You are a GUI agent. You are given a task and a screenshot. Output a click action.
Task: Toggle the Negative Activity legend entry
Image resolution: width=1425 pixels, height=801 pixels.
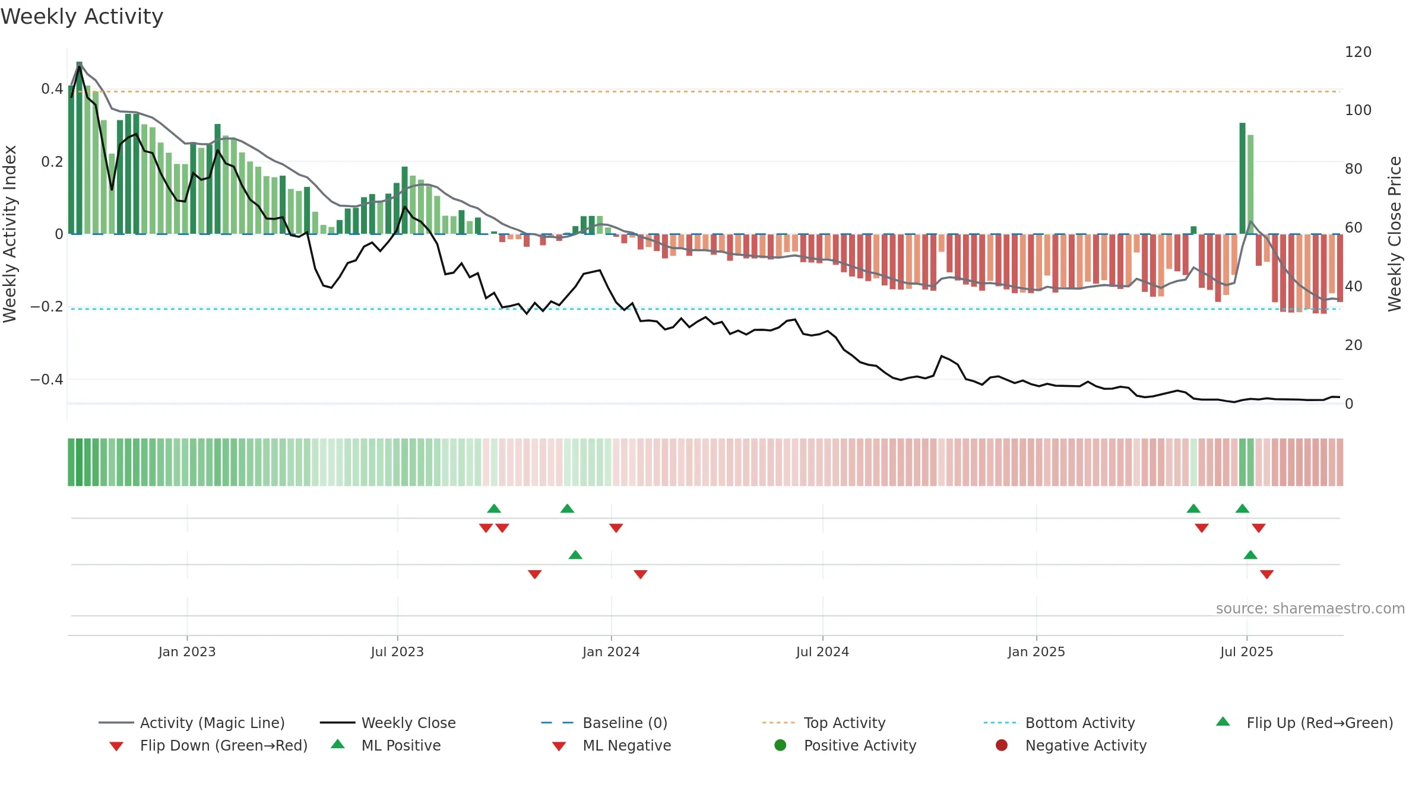click(x=1071, y=745)
